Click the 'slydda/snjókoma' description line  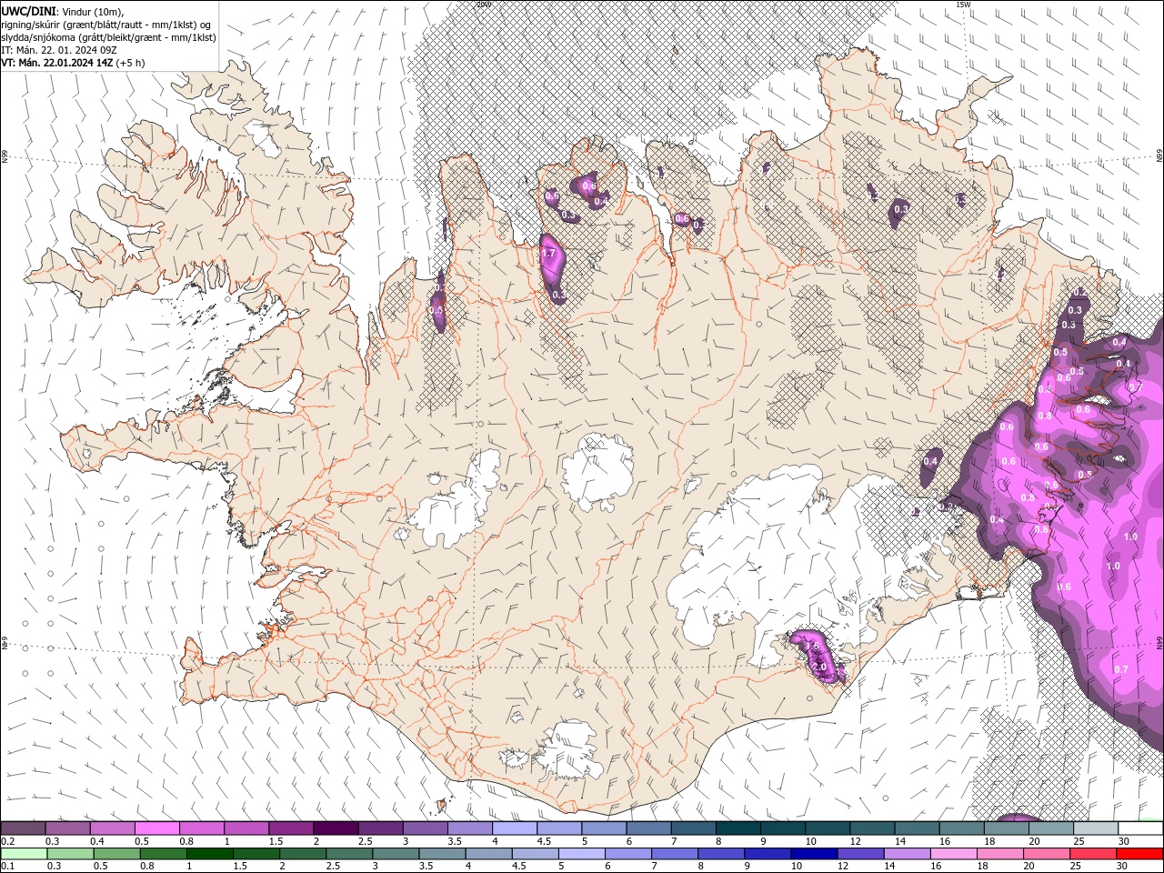pos(108,37)
